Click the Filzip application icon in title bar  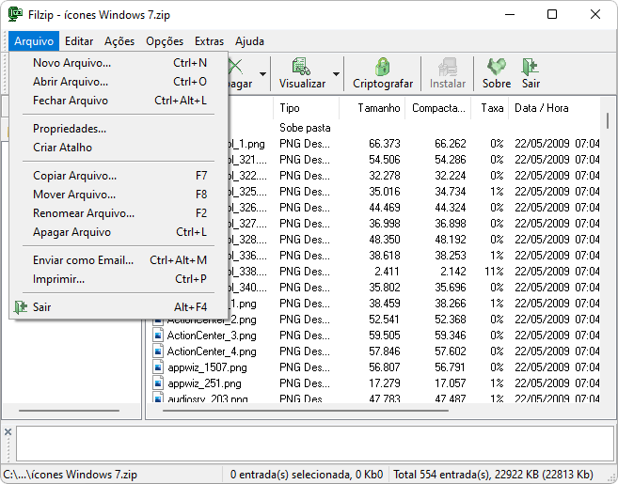click(x=15, y=15)
